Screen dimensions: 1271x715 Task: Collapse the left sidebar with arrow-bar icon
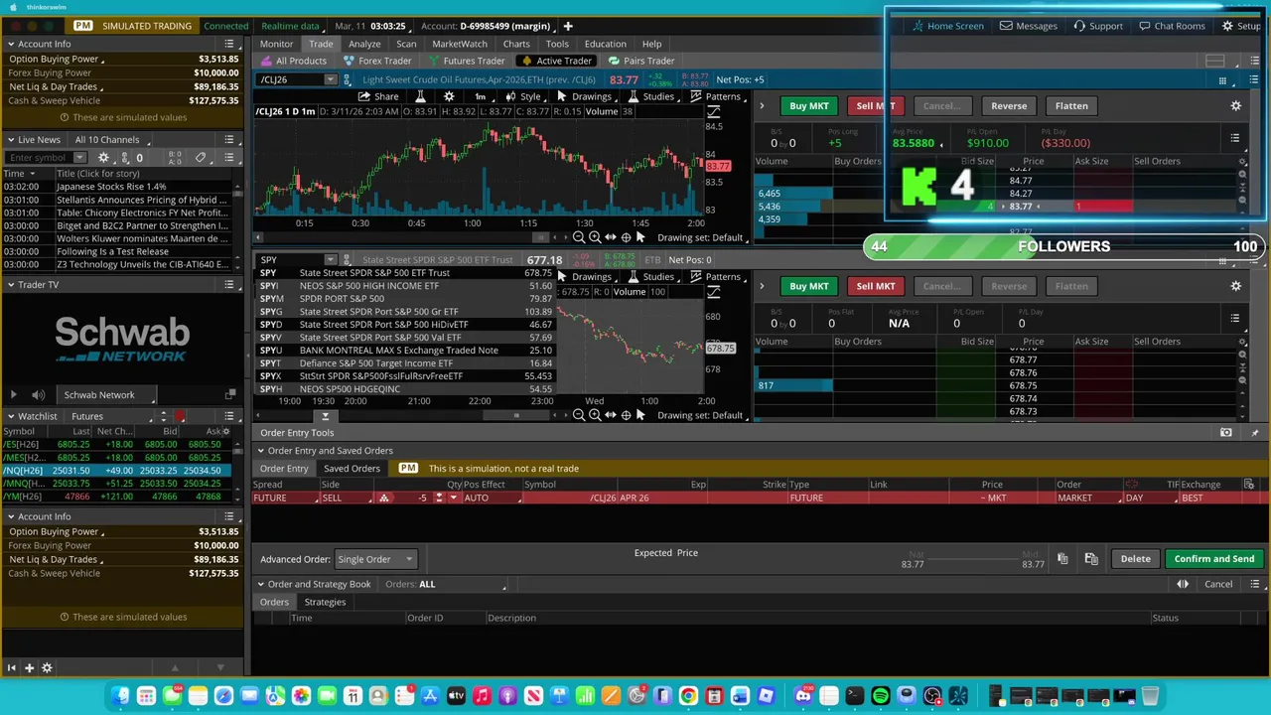click(11, 668)
